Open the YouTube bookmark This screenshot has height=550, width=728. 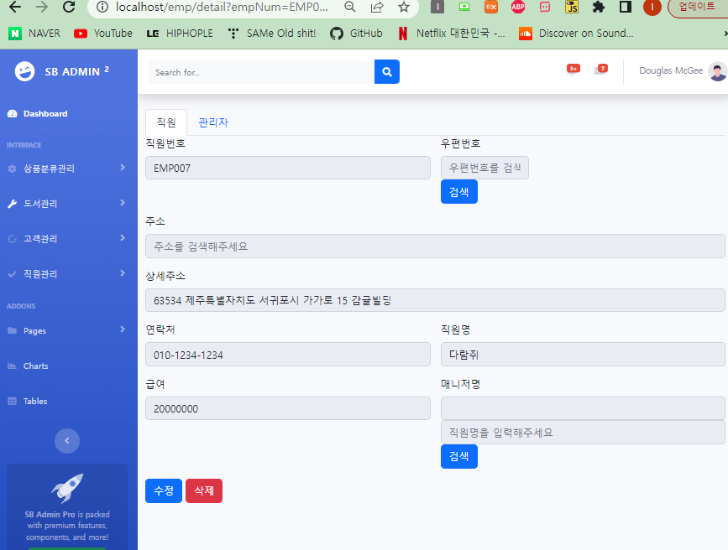pos(103,34)
